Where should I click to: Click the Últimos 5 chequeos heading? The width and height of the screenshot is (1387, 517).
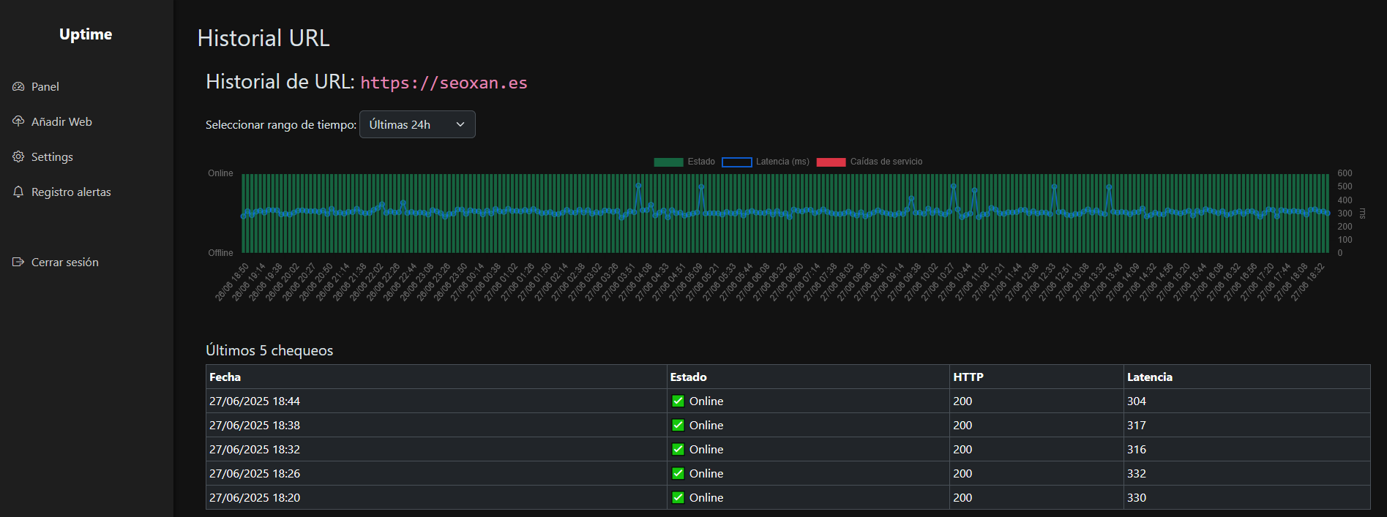pos(269,350)
